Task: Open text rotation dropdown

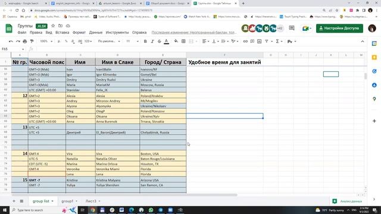Action: [235, 42]
